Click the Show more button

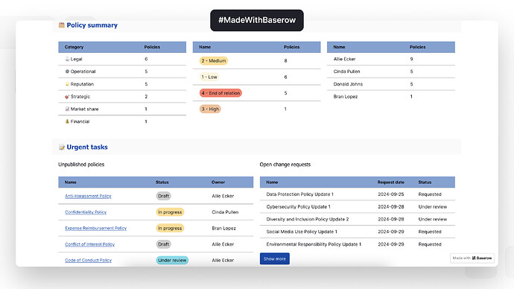point(275,258)
